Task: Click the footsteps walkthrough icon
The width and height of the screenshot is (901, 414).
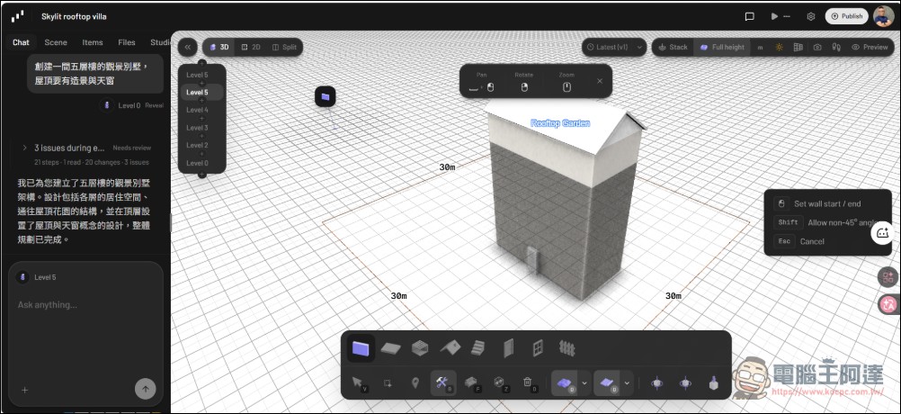Action: coord(836,47)
